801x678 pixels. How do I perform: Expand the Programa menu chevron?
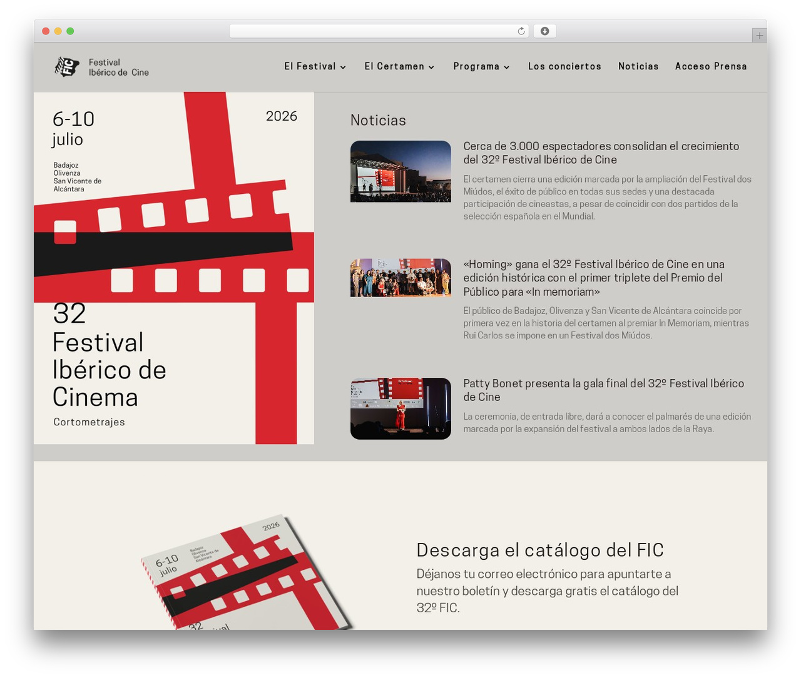pyautogui.click(x=507, y=67)
